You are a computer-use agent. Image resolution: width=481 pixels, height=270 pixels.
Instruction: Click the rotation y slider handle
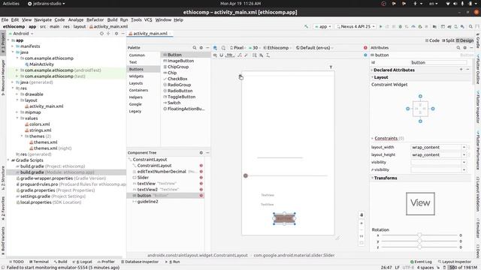pos(419,241)
